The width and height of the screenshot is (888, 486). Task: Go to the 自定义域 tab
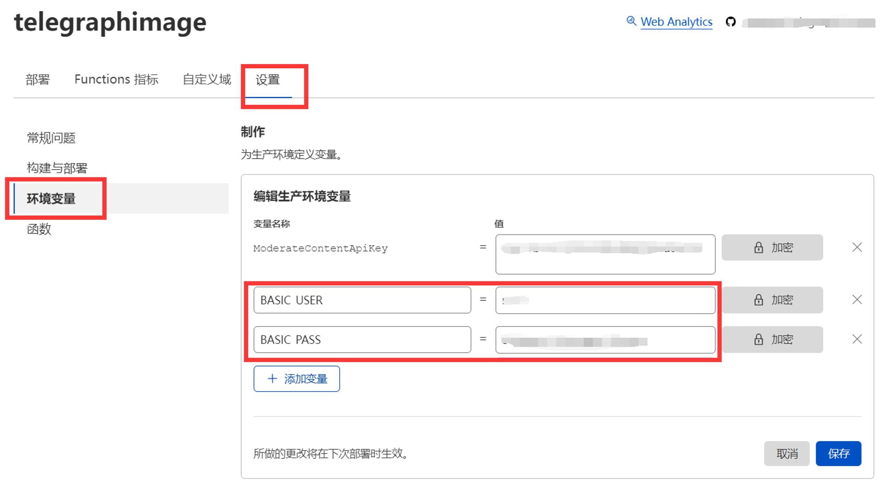pyautogui.click(x=207, y=80)
